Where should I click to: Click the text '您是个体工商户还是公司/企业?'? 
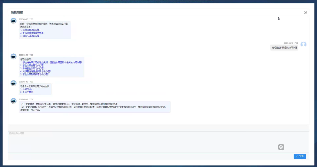(35, 86)
